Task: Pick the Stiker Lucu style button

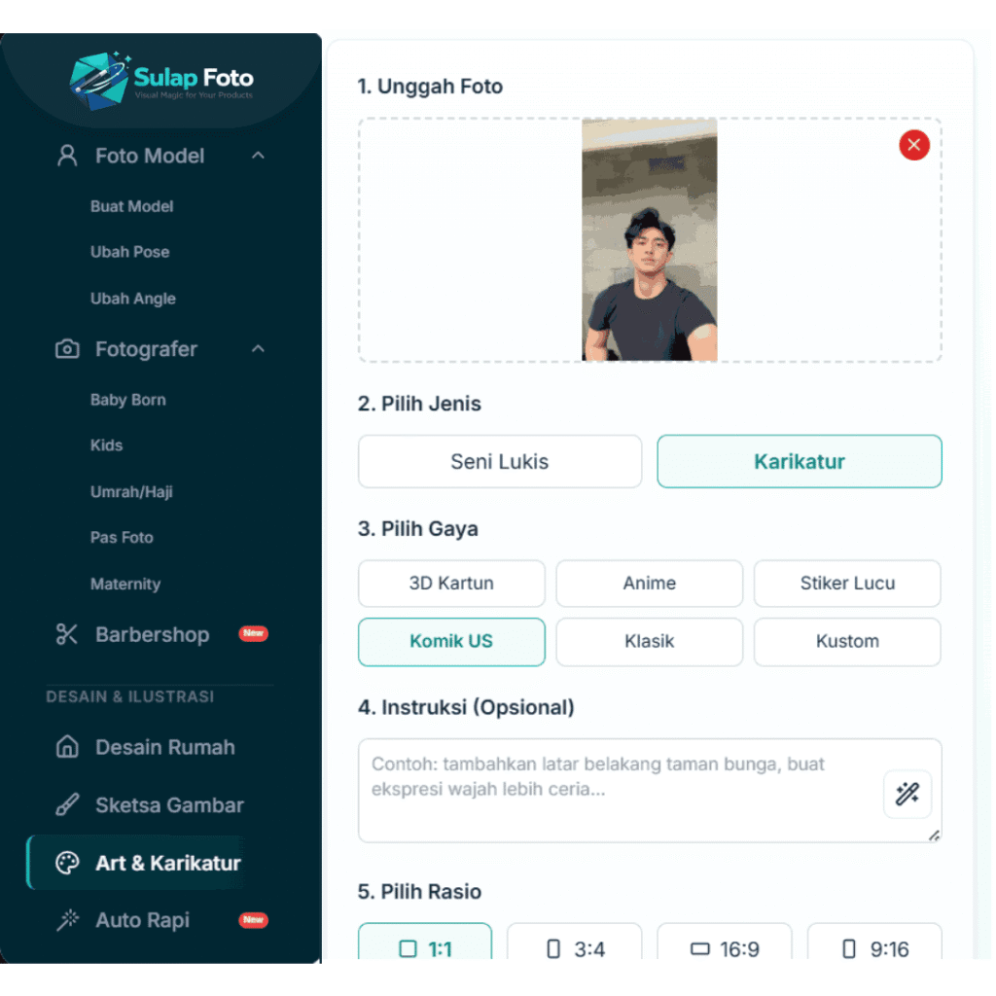Action: point(847,584)
